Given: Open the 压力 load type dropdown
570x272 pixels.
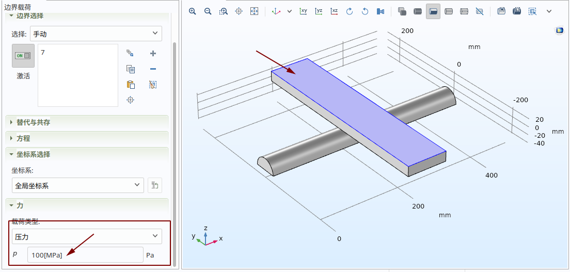Looking at the screenshot, I should click(87, 236).
